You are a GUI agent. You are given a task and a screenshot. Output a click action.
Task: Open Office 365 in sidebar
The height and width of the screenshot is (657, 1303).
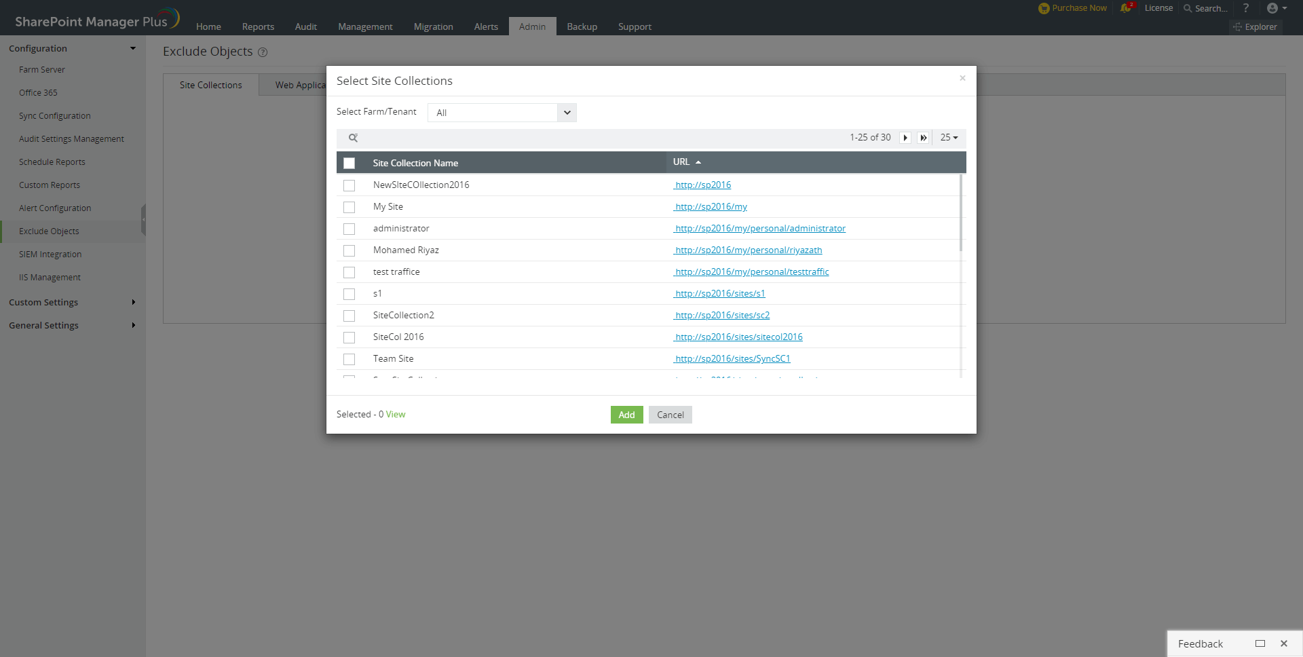pos(38,93)
